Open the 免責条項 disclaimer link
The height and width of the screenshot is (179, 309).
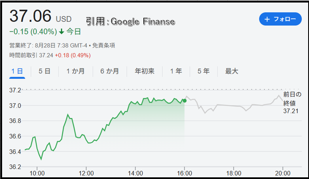pos(104,46)
